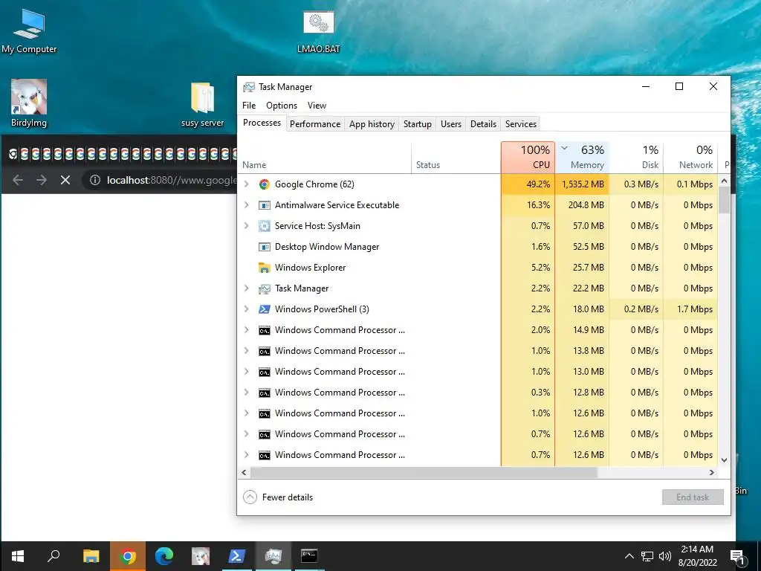761x571 pixels.
Task: Go forward in Chrome browser
Action: coord(42,180)
